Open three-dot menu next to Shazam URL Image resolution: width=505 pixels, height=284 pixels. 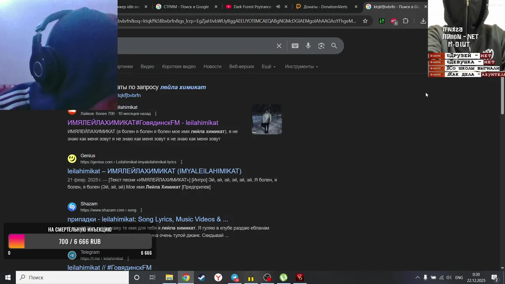click(141, 210)
